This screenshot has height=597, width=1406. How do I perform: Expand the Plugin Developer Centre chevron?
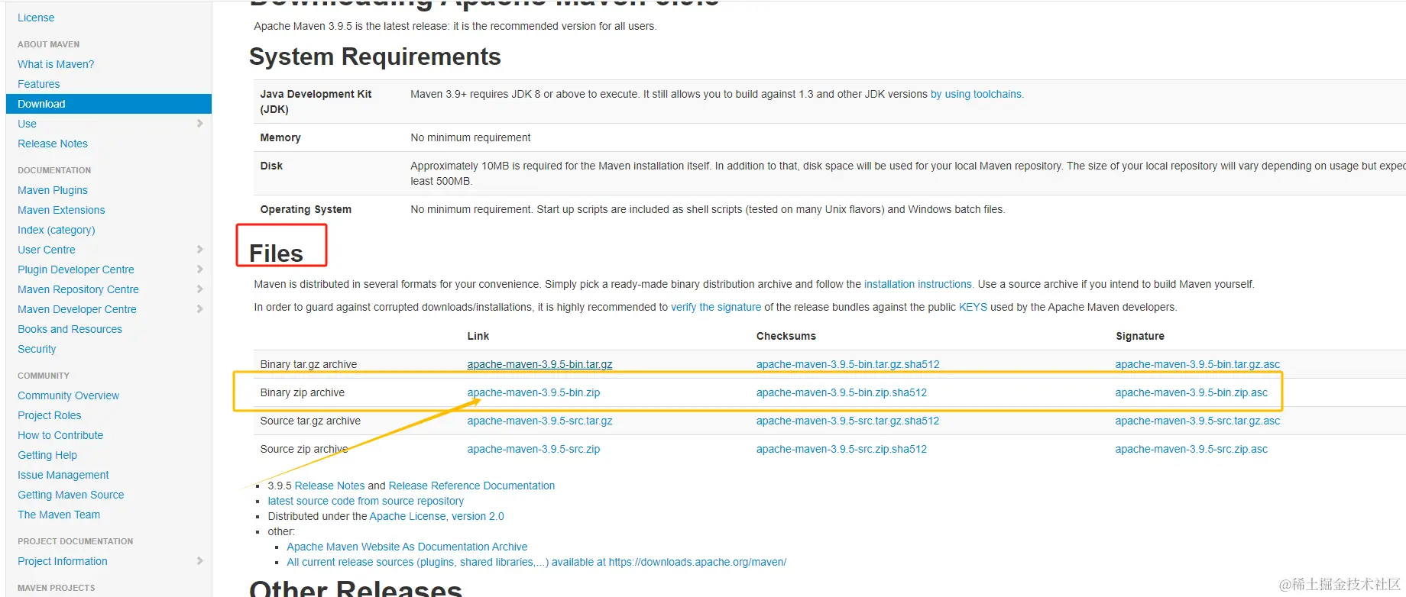[x=199, y=269]
